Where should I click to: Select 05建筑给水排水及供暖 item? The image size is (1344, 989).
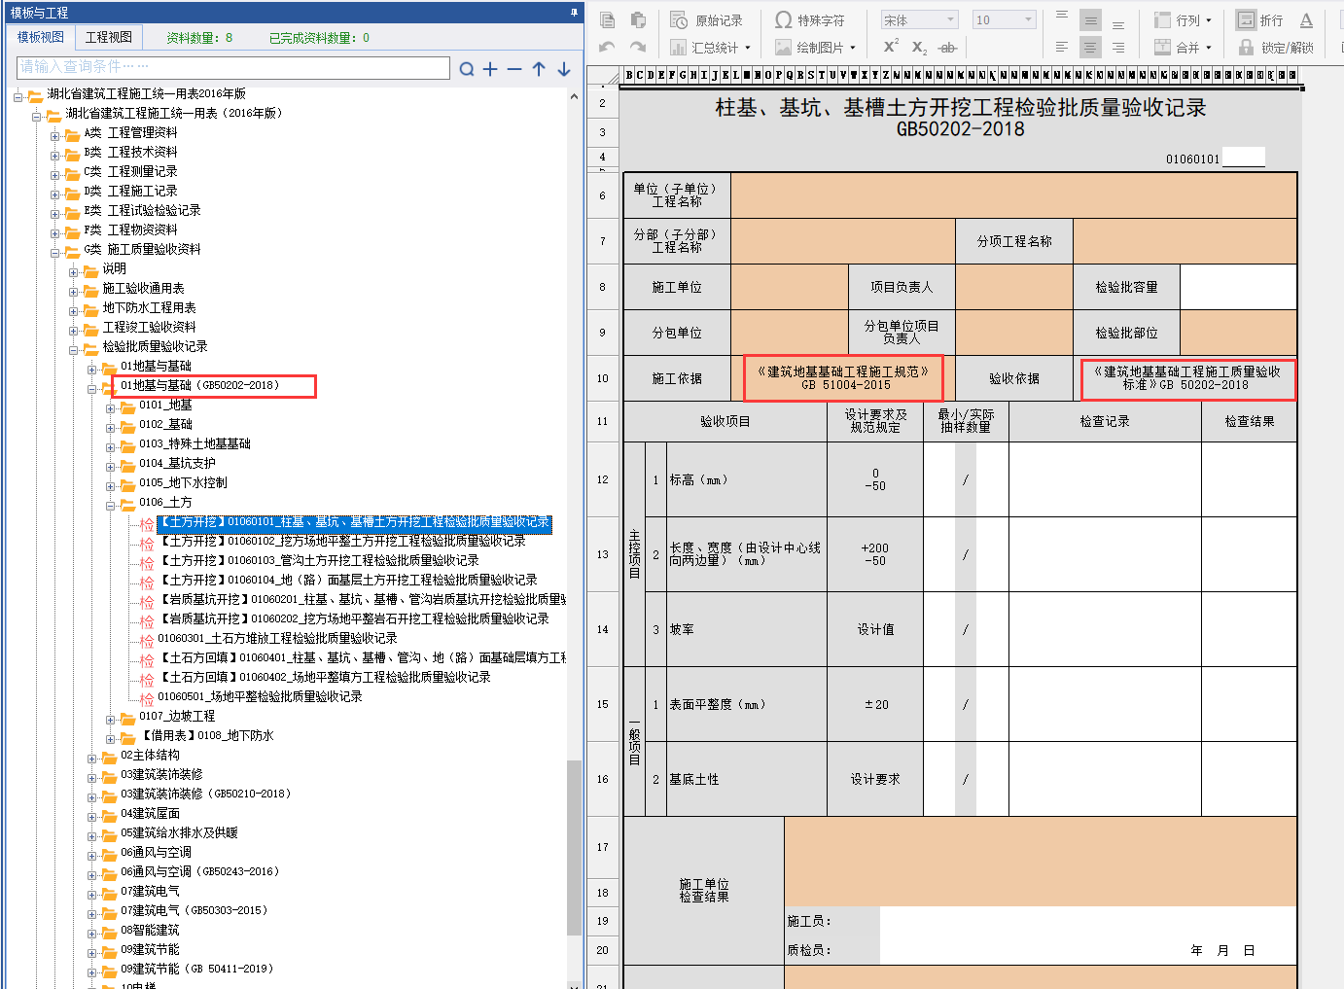(179, 832)
